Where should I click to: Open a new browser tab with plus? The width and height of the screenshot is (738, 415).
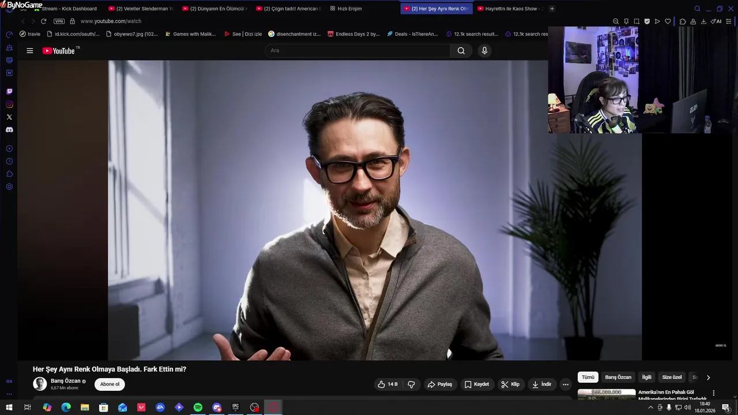(x=552, y=9)
